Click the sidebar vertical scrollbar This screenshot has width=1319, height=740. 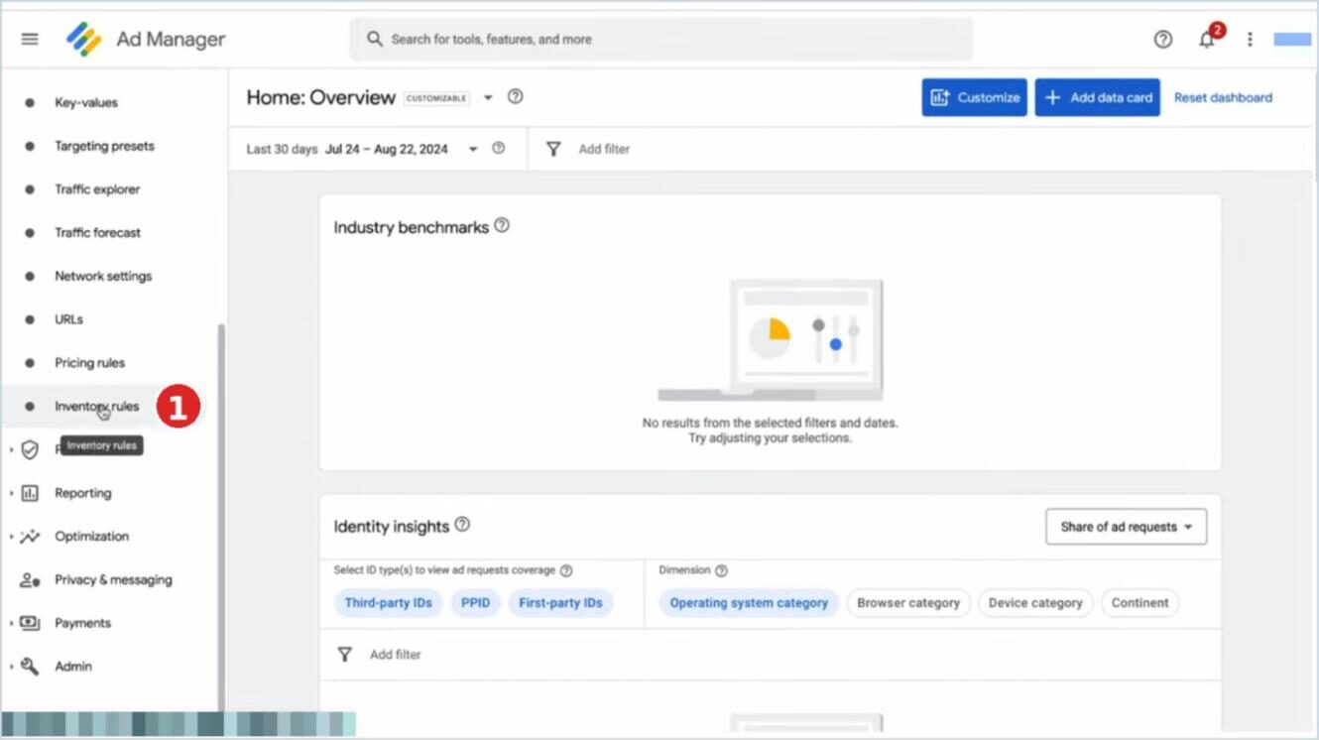click(221, 516)
